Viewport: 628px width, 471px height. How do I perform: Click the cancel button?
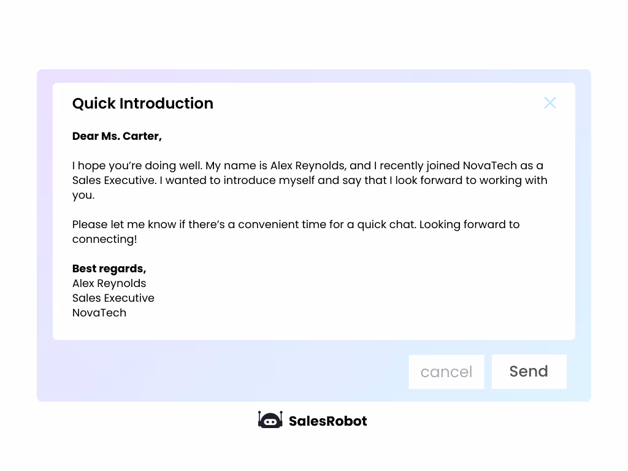pyautogui.click(x=446, y=371)
